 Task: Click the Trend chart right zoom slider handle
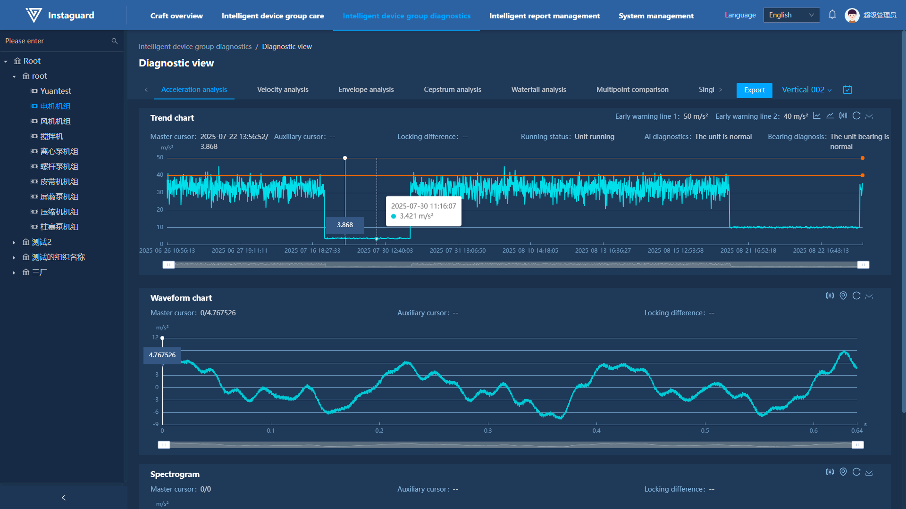tap(863, 265)
